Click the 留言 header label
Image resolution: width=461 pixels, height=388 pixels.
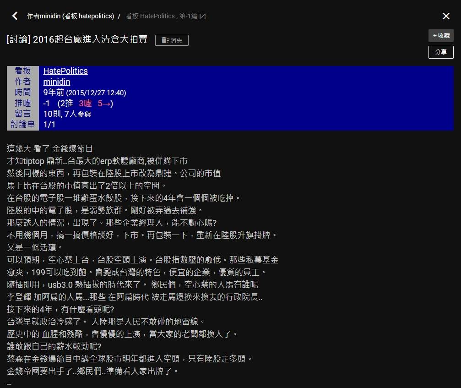(x=22, y=114)
